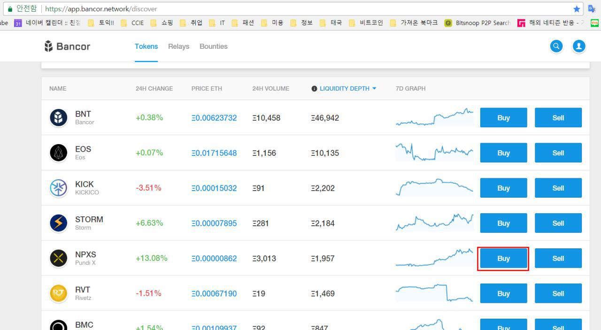The width and height of the screenshot is (601, 330).
Task: Click Buy in the RVT row
Action: [x=503, y=293]
